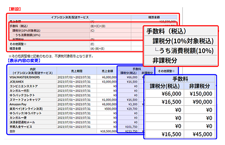Select うち消費税額(10%) in enlarged red callout
The height and width of the screenshot is (145, 225).
[x=184, y=50]
